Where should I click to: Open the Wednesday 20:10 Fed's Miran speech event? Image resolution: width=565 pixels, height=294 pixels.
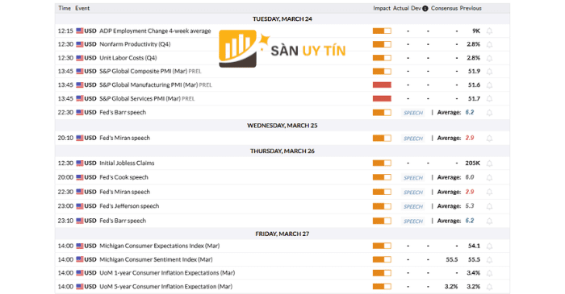click(124, 138)
